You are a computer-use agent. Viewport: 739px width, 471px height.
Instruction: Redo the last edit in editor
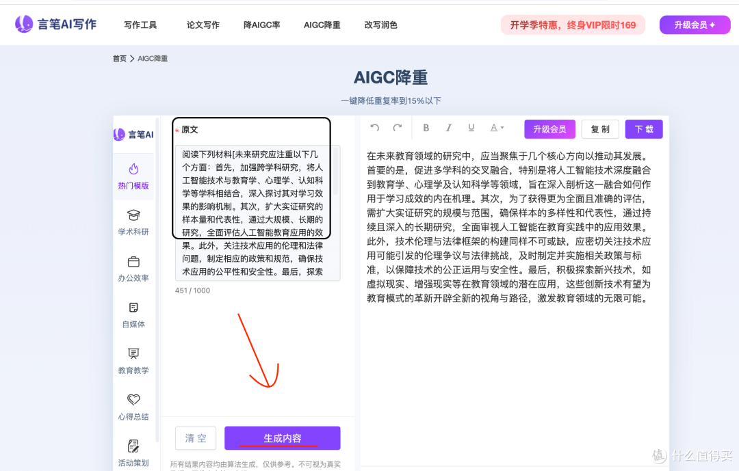(x=398, y=128)
